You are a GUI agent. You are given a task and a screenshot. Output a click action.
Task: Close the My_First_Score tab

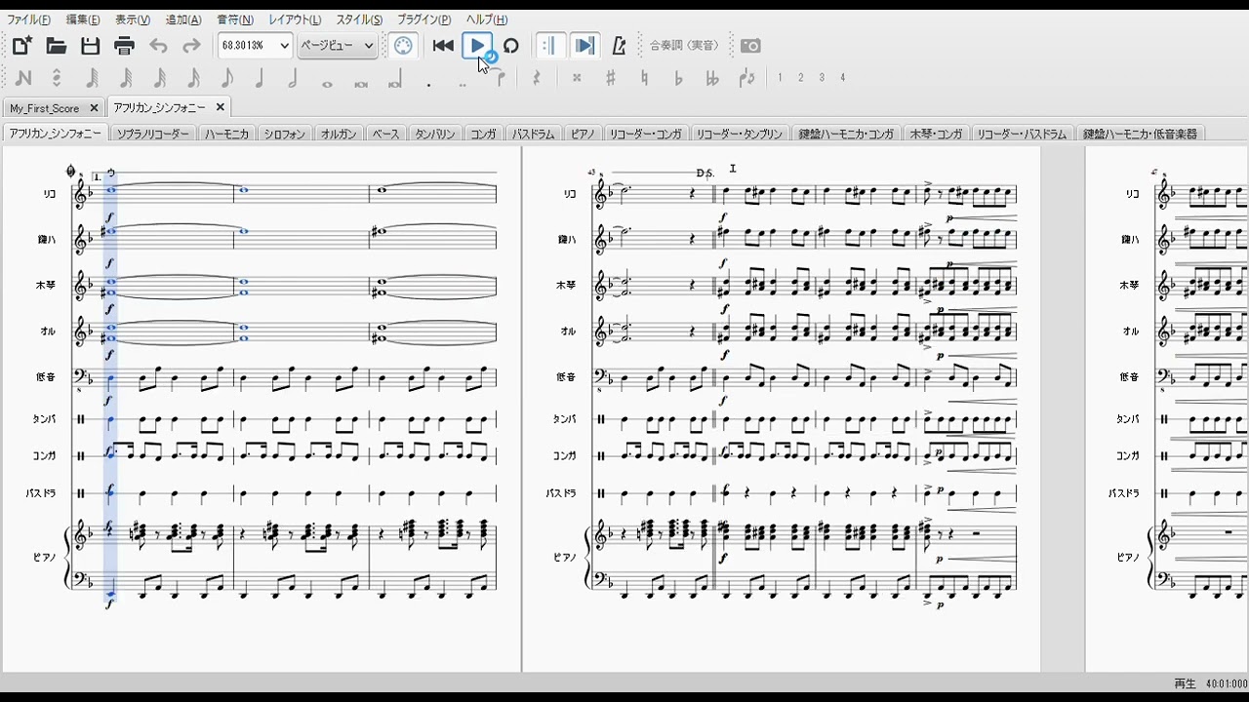pos(95,107)
